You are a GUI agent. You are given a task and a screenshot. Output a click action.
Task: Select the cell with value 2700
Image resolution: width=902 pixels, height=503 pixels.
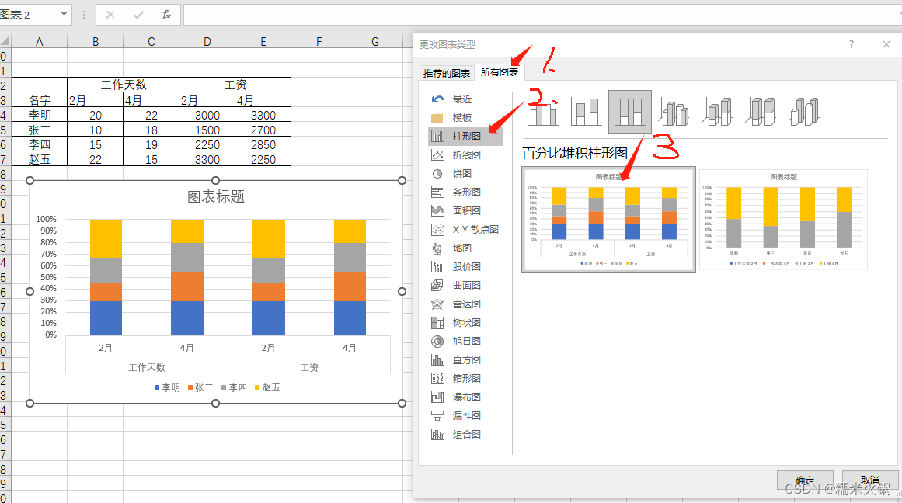[263, 130]
